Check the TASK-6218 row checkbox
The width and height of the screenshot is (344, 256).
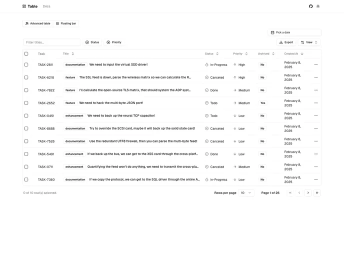pyautogui.click(x=26, y=77)
